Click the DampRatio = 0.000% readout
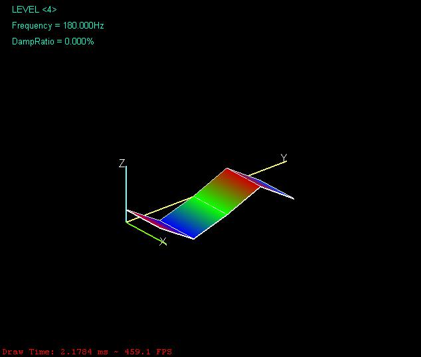 point(53,41)
